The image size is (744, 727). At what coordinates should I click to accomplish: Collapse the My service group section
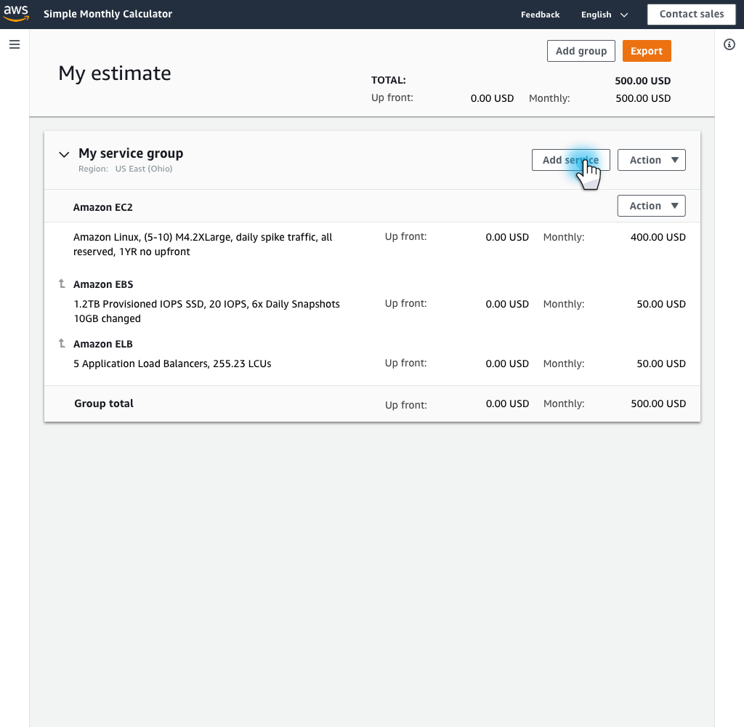coord(64,154)
